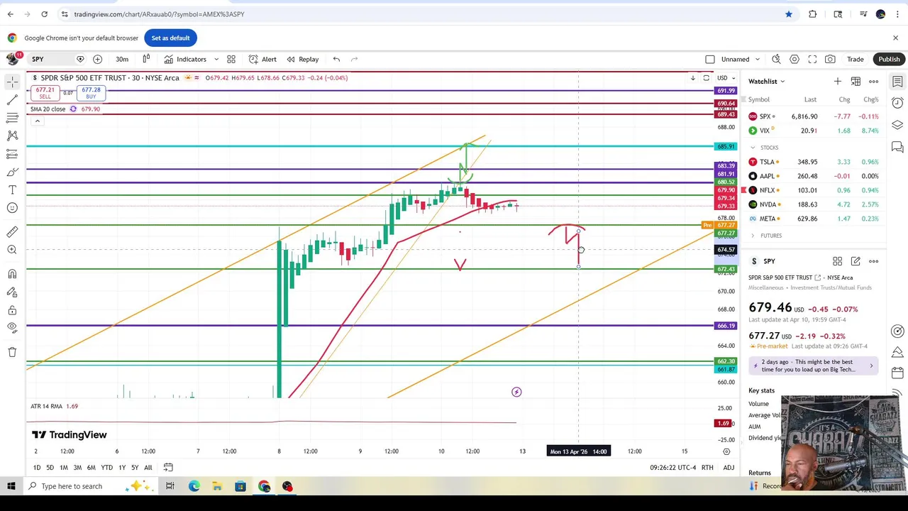This screenshot has height=511, width=908.
Task: Click the 677.28 BUY button
Action: (91, 93)
